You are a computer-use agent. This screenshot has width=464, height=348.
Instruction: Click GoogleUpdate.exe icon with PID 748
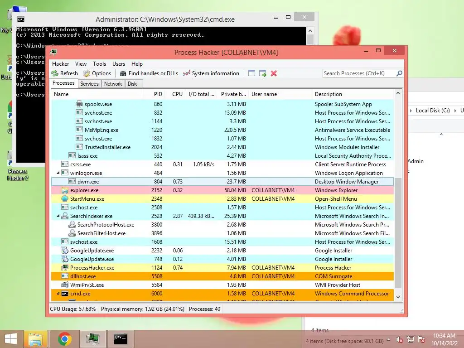(x=64, y=259)
